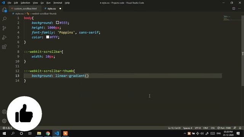Click the linear-gradient function text
244x137 pixels.
70,76
